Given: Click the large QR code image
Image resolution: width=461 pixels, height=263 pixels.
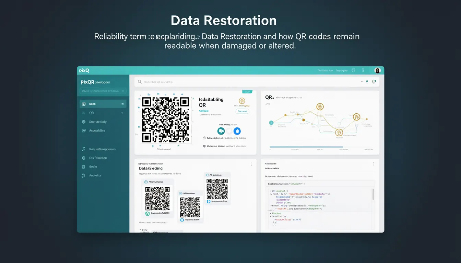Looking at the screenshot, I should tap(166, 120).
